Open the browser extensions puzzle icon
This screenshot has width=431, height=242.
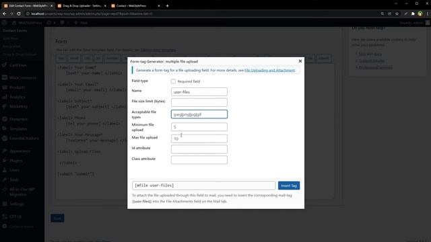(413, 13)
